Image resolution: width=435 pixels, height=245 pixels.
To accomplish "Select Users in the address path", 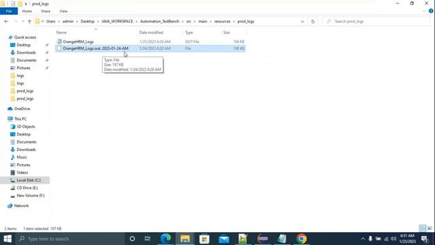I will tap(51, 21).
